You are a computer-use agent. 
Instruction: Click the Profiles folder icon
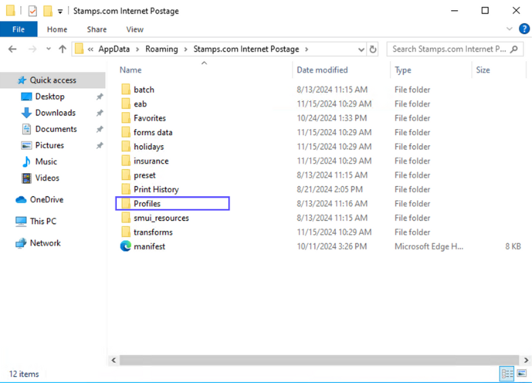point(126,204)
